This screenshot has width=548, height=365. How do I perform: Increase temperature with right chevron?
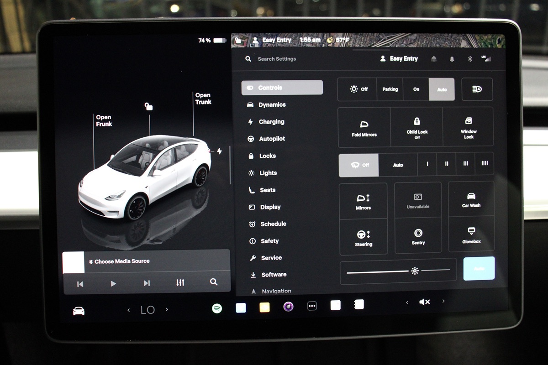click(167, 310)
